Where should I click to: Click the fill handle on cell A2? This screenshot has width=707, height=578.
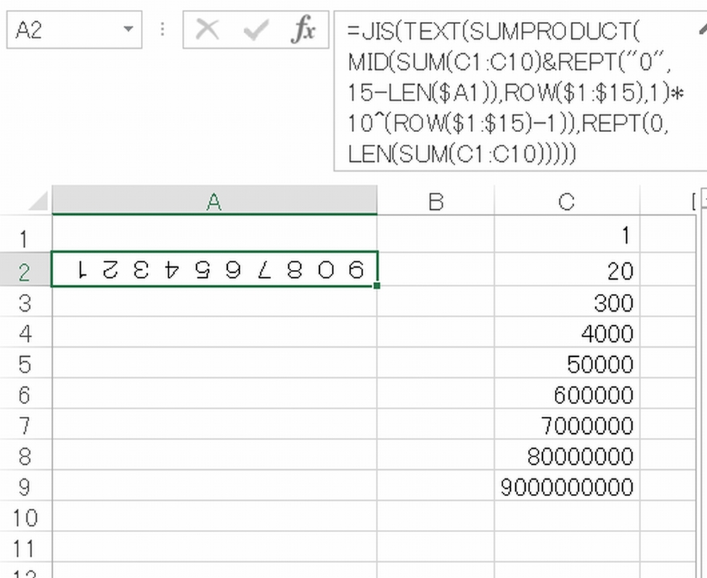377,285
